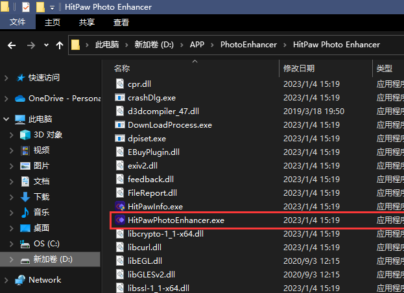
Task: Open the 文件 menu tab
Action: coord(18,22)
